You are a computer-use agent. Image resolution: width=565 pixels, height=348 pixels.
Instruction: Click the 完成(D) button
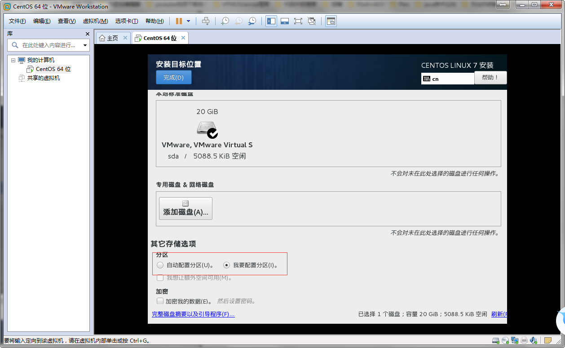173,77
